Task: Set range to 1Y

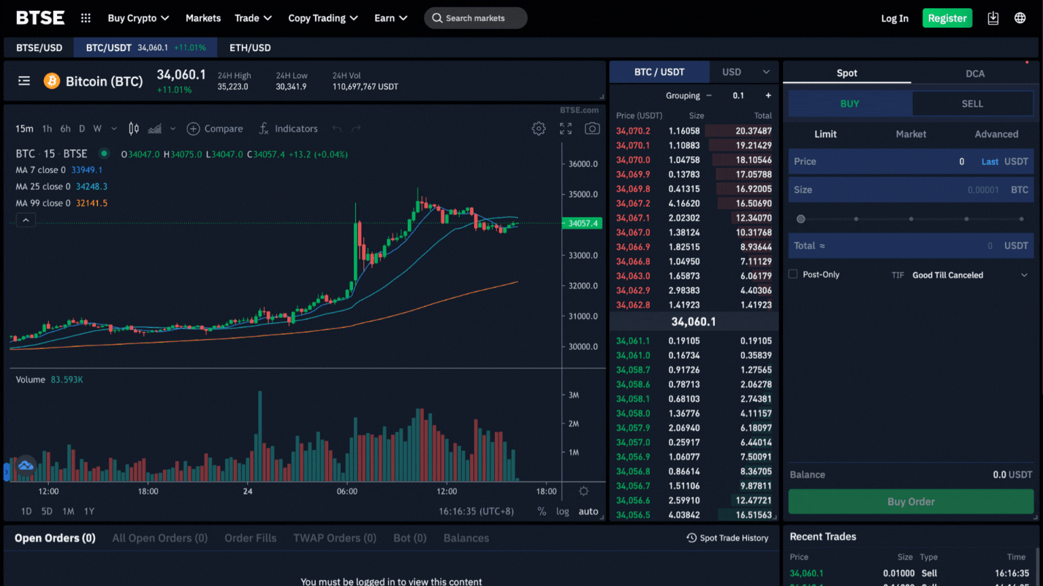Action: [x=89, y=511]
